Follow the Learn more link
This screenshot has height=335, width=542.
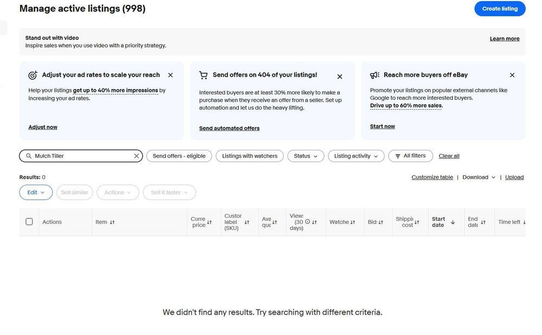(x=505, y=39)
